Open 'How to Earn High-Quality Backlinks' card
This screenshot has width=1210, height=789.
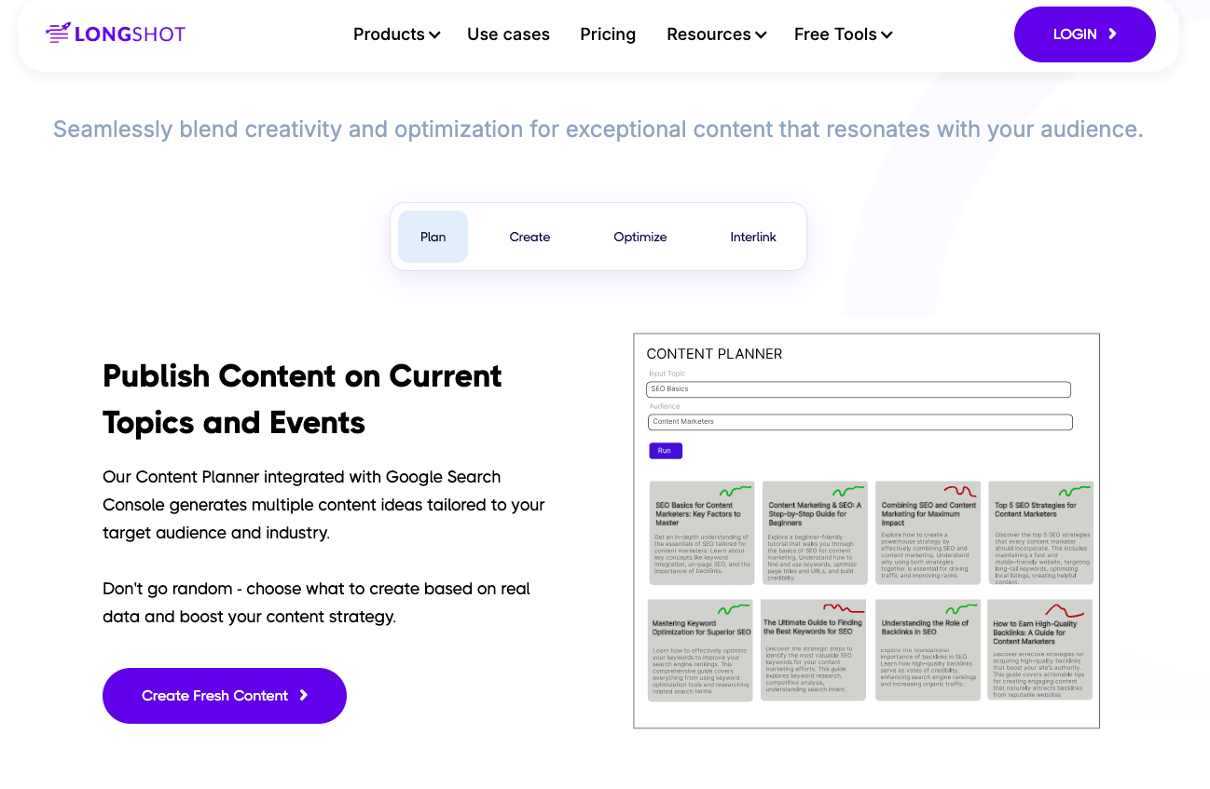[x=1040, y=650]
